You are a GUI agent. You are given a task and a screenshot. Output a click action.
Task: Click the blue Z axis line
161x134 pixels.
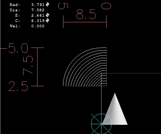(134, 73)
